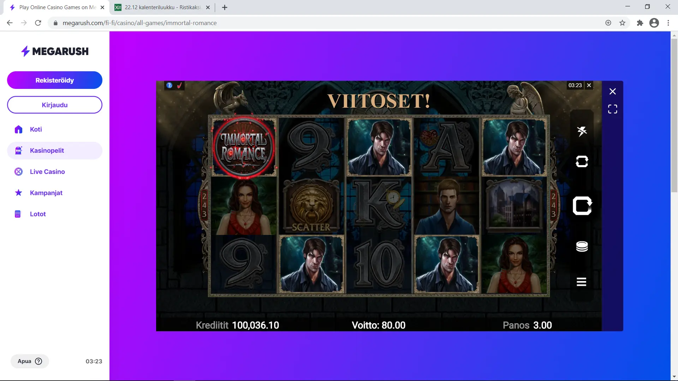678x381 pixels.
Task: Open Lotot in the sidebar
Action: pos(38,214)
